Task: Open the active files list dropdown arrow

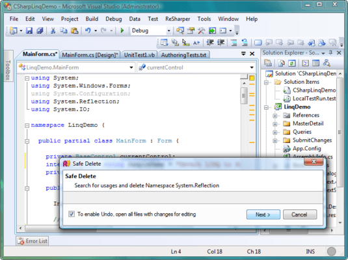Action: (x=243, y=54)
